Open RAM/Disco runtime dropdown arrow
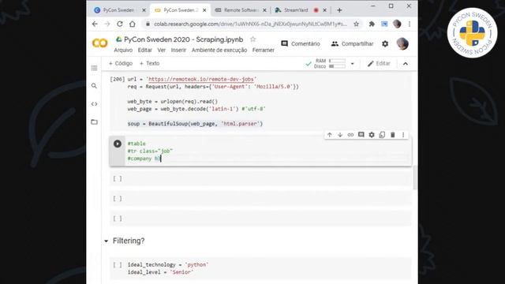 (353, 64)
